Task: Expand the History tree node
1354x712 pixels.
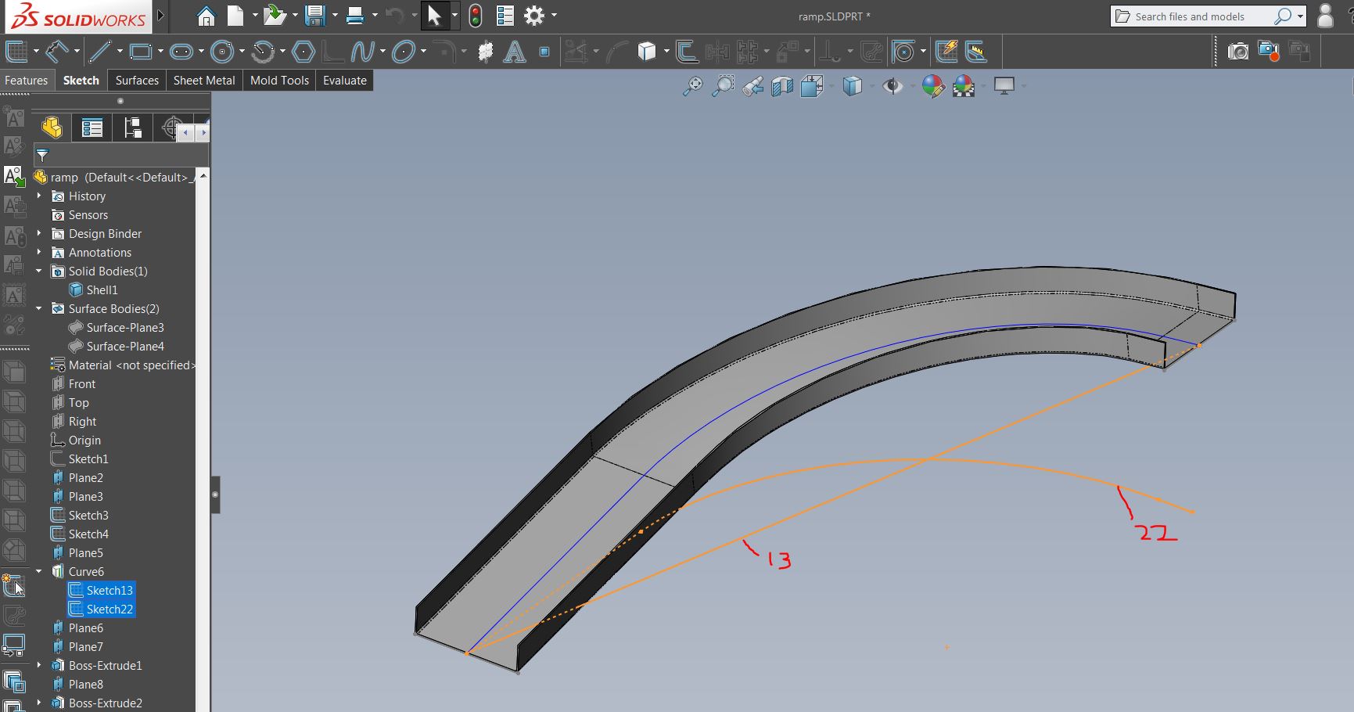Action: (x=39, y=196)
